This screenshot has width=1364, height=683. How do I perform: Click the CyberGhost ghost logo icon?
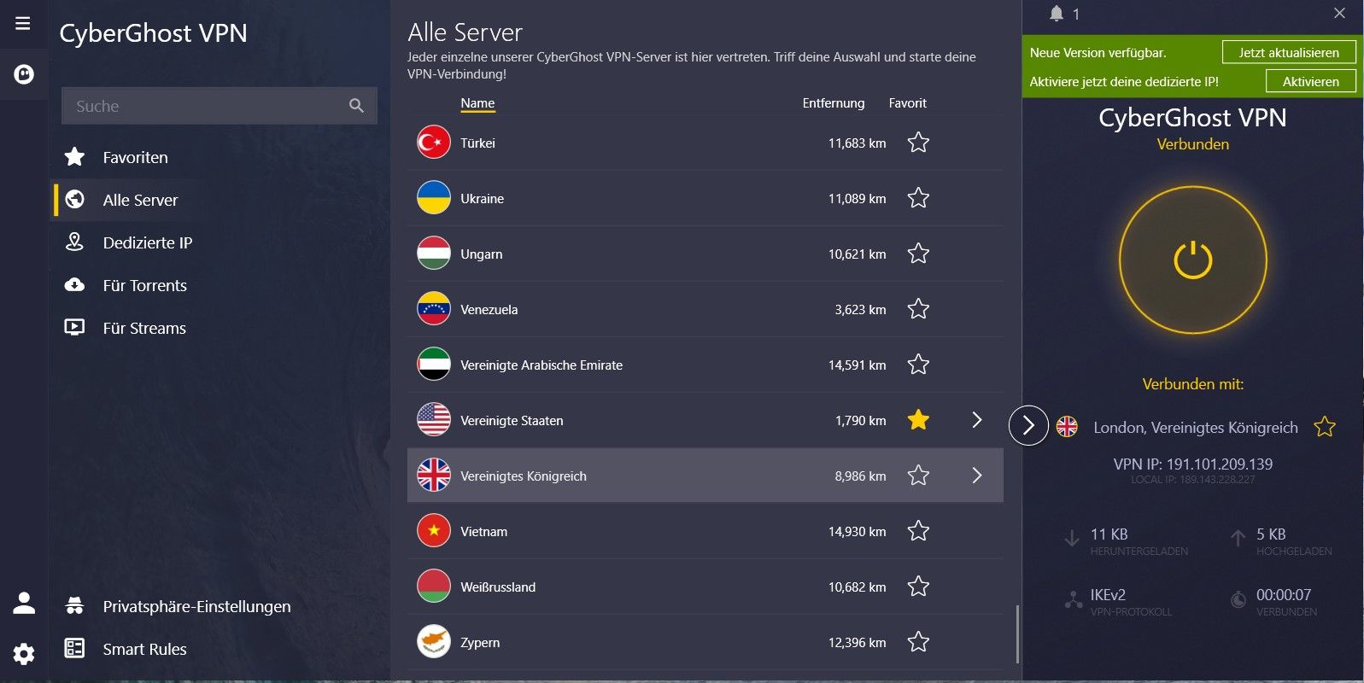(24, 75)
